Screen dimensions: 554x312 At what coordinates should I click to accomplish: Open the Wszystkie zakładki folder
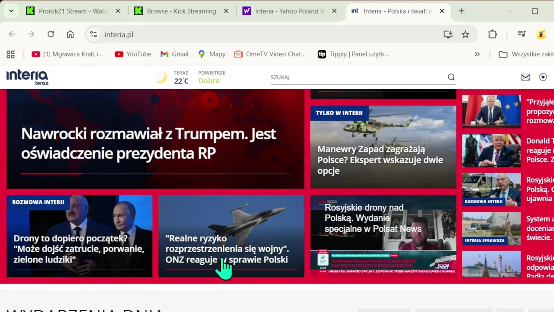526,54
